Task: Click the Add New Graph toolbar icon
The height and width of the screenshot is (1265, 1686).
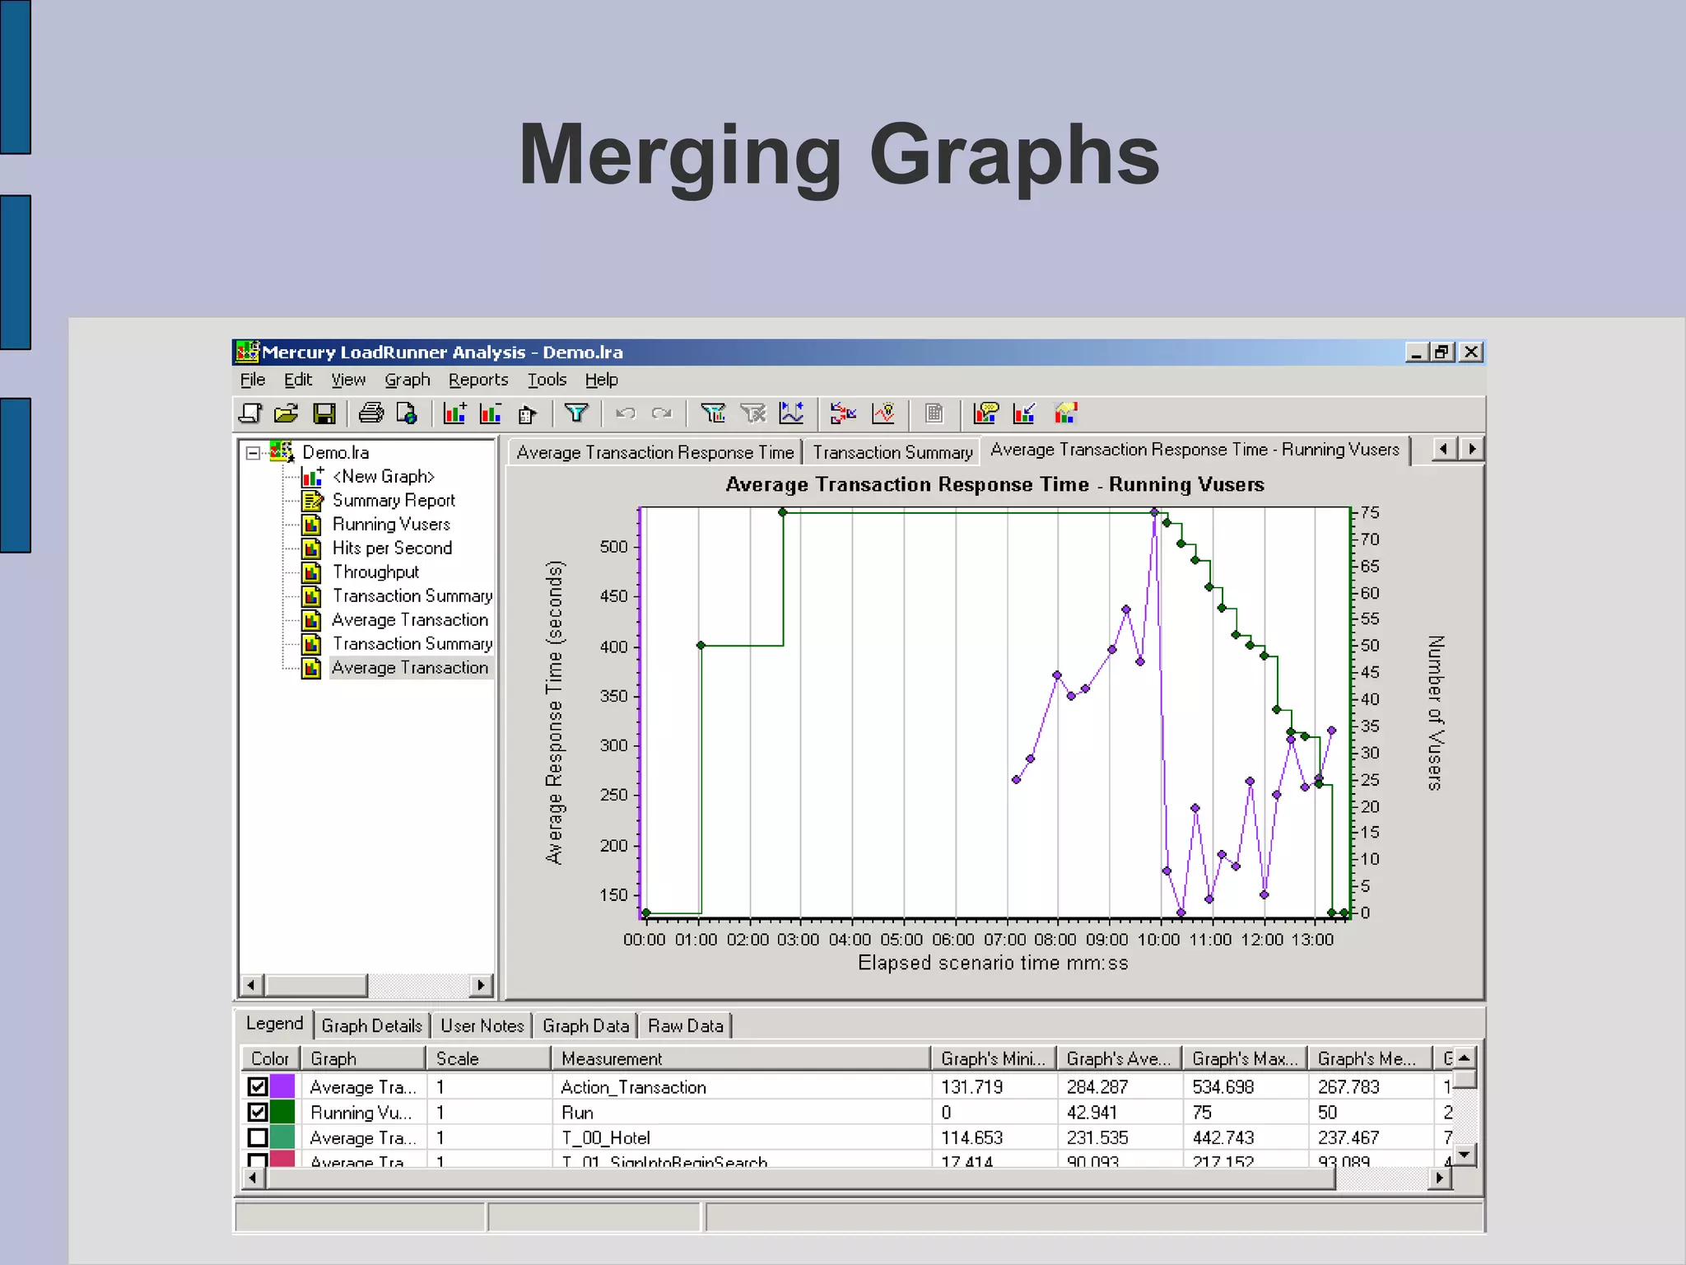Action: [454, 413]
